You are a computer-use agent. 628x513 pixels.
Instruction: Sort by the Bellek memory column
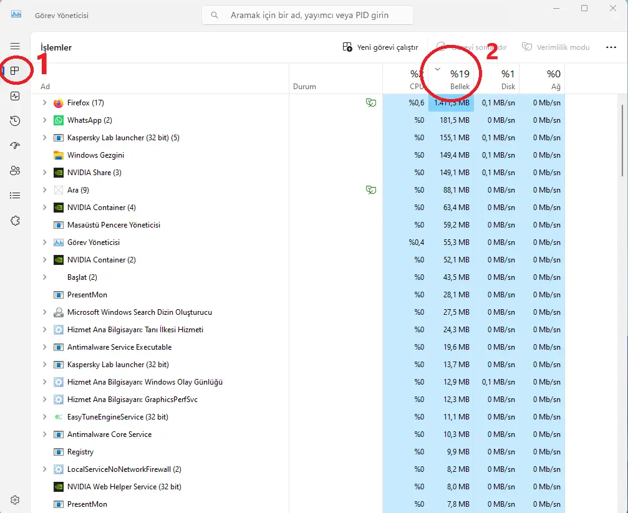451,79
